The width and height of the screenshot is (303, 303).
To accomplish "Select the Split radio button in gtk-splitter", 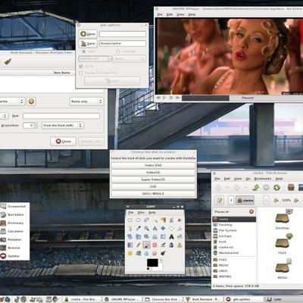I will pyautogui.click(x=83, y=52).
